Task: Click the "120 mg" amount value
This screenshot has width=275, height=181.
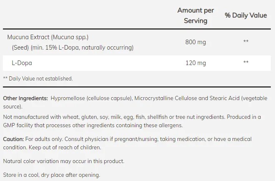Action: pos(195,63)
